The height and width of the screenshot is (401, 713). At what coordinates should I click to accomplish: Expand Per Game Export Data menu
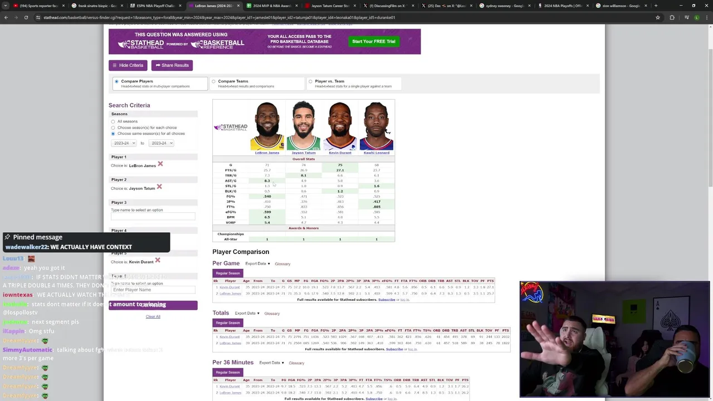[x=257, y=264]
